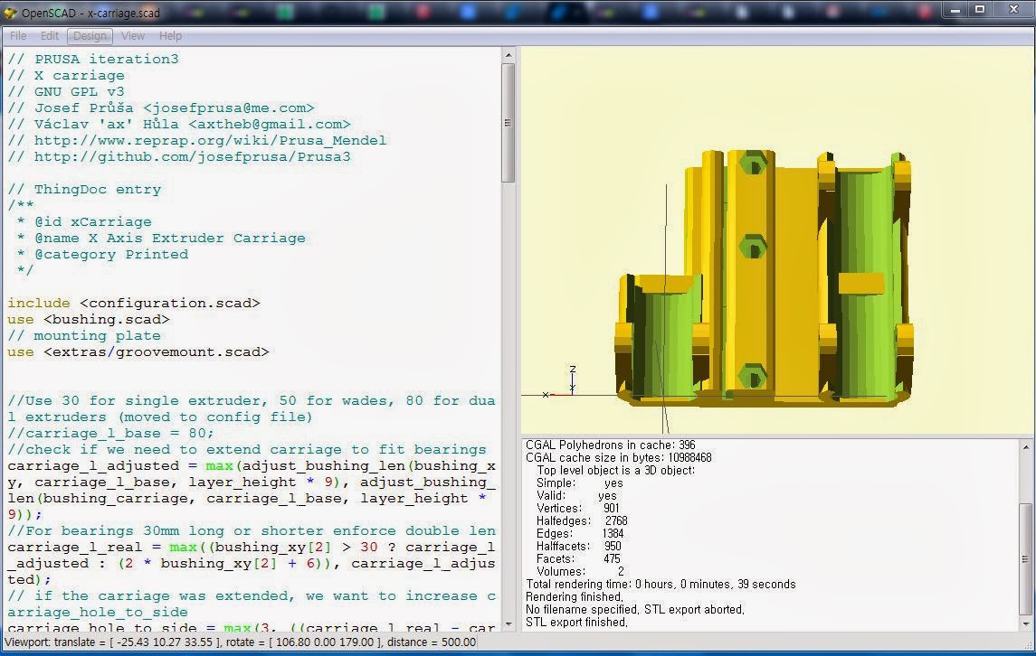Click the 'Edges: 1384' console line

coord(580,533)
